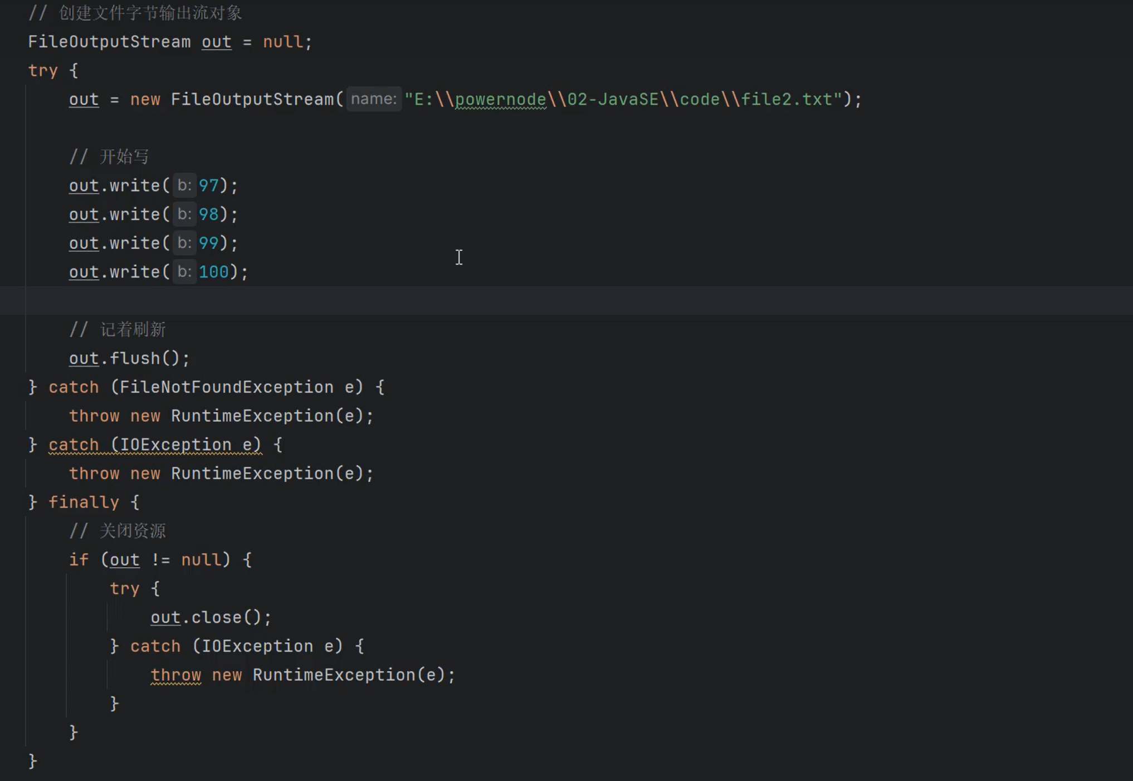Click the 'b:' hint before 97
The image size is (1133, 781).
tap(184, 186)
